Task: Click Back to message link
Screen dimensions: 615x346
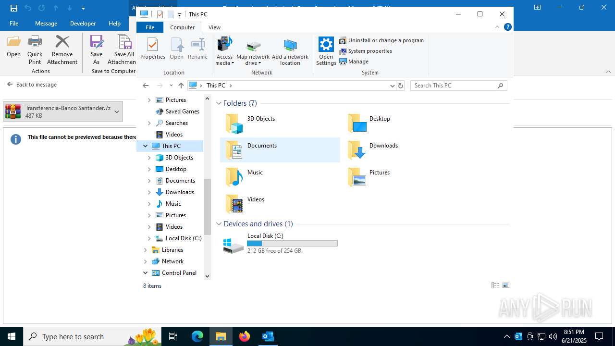Action: pos(32,85)
